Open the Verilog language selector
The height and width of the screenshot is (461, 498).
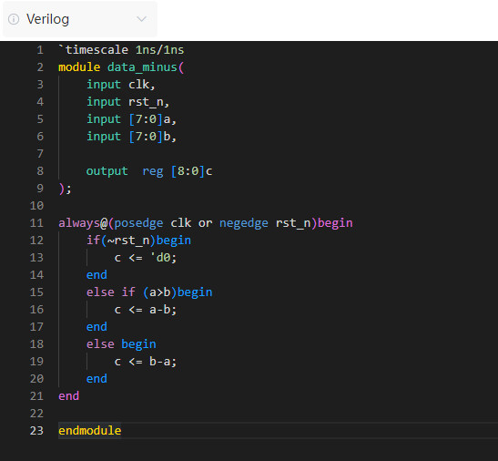(80, 19)
